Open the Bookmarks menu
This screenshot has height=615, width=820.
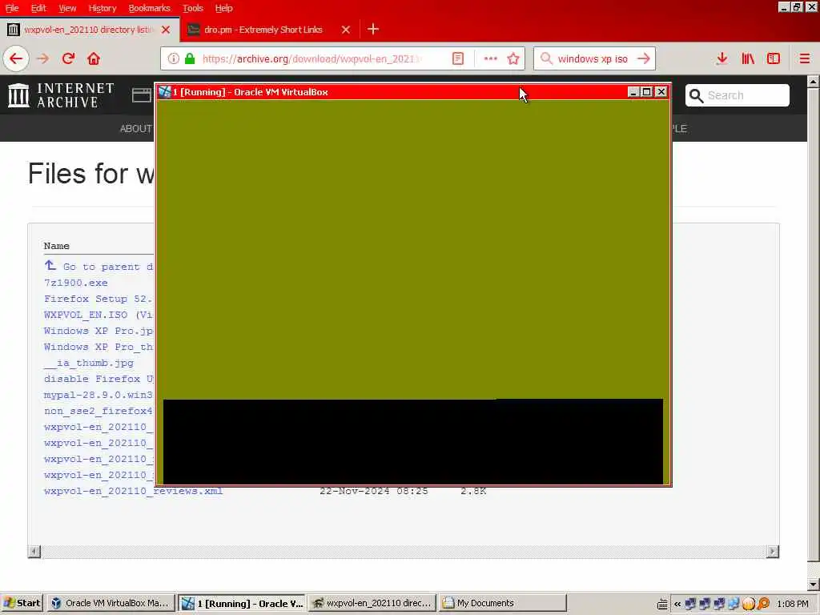[149, 8]
